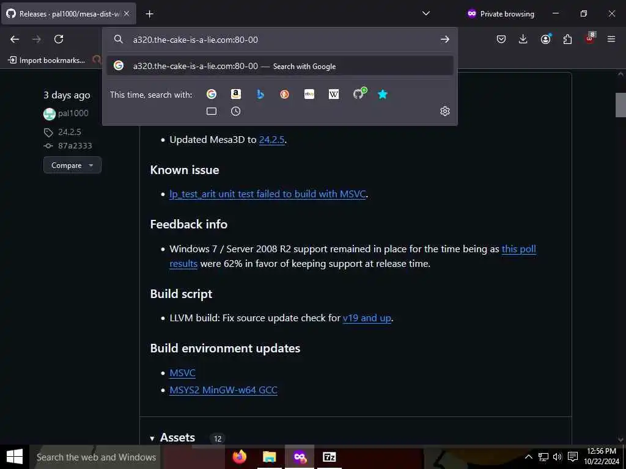Screen dimensions: 626x469
Task: Click the 'Build script' heading
Action: click(x=181, y=294)
